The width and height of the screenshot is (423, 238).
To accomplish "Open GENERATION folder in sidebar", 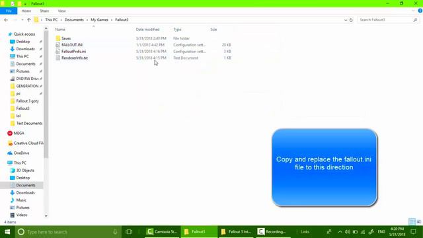I will [27, 86].
